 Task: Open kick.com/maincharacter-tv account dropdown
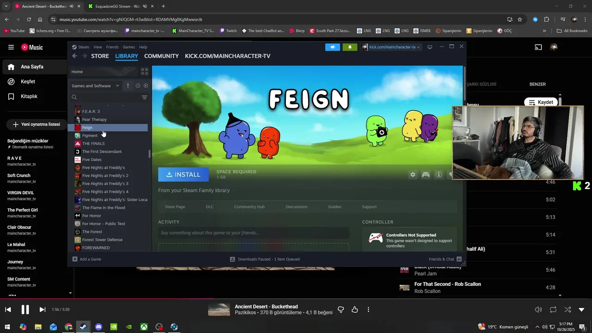pyautogui.click(x=391, y=47)
